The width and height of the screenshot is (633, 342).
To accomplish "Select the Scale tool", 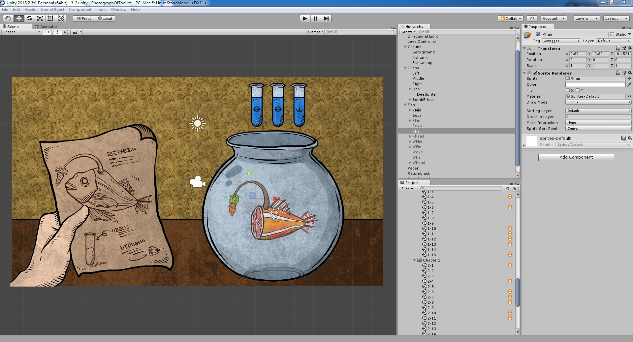I will [40, 18].
